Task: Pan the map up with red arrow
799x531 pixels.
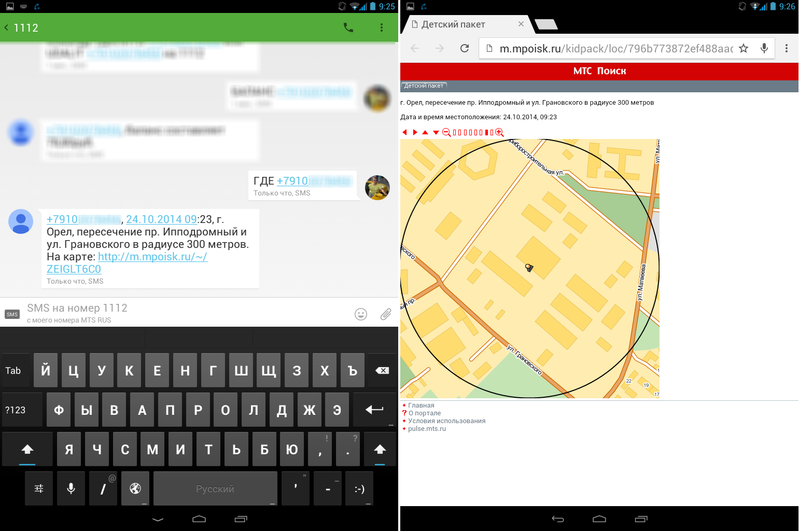Action: coord(425,132)
